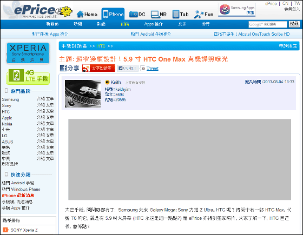Open the popular Windows Phone link
The image size is (303, 235).
click(21, 189)
